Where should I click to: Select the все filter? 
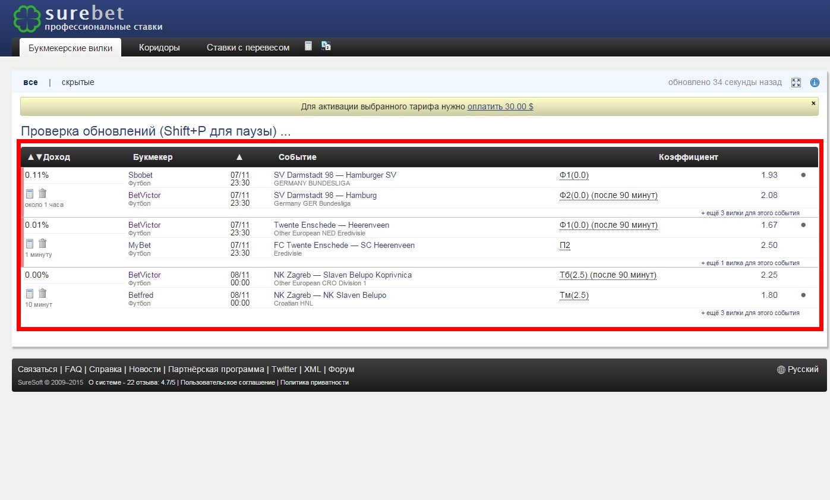click(x=30, y=82)
